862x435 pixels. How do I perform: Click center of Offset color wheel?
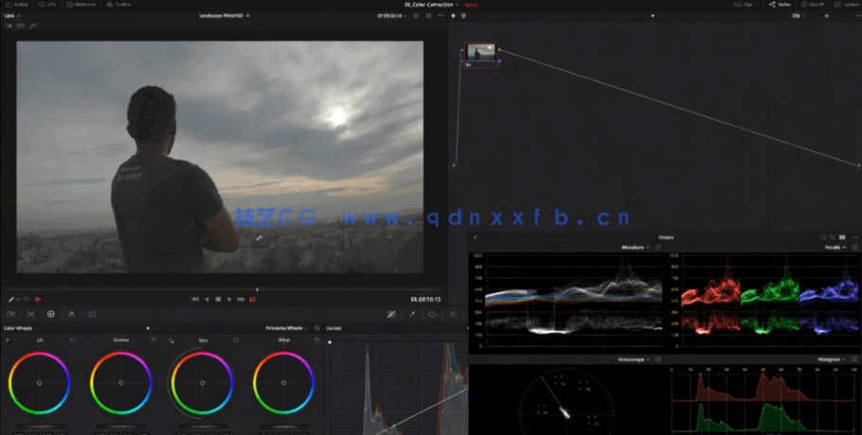pyautogui.click(x=283, y=383)
